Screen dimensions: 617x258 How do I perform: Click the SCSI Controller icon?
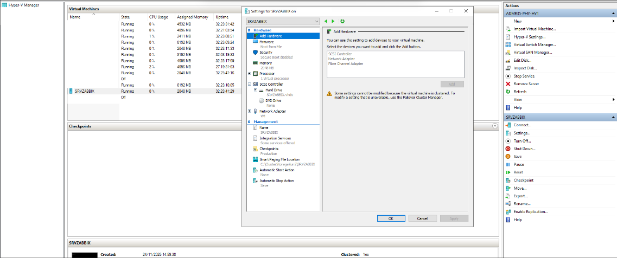click(255, 84)
